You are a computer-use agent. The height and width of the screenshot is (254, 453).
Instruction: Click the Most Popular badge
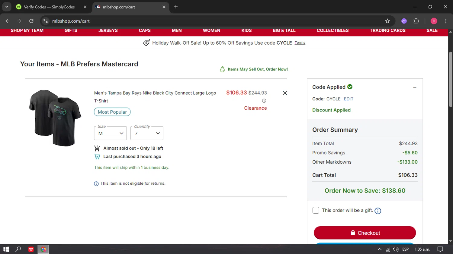tap(112, 112)
